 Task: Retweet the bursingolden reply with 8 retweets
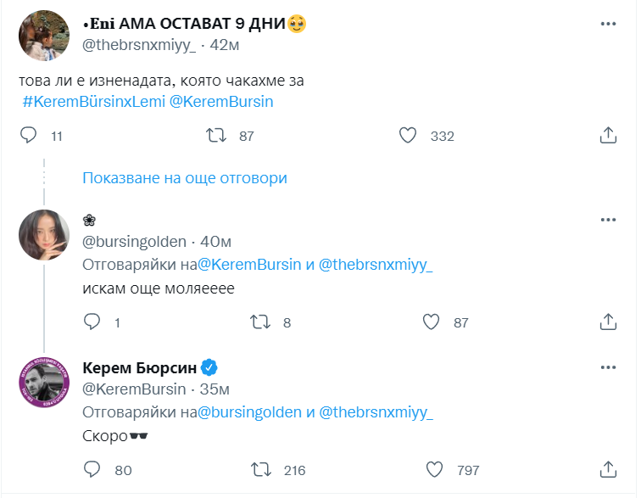pyautogui.click(x=262, y=322)
